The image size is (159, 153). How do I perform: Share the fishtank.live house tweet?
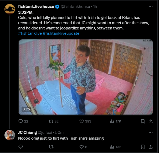coord(151,121)
